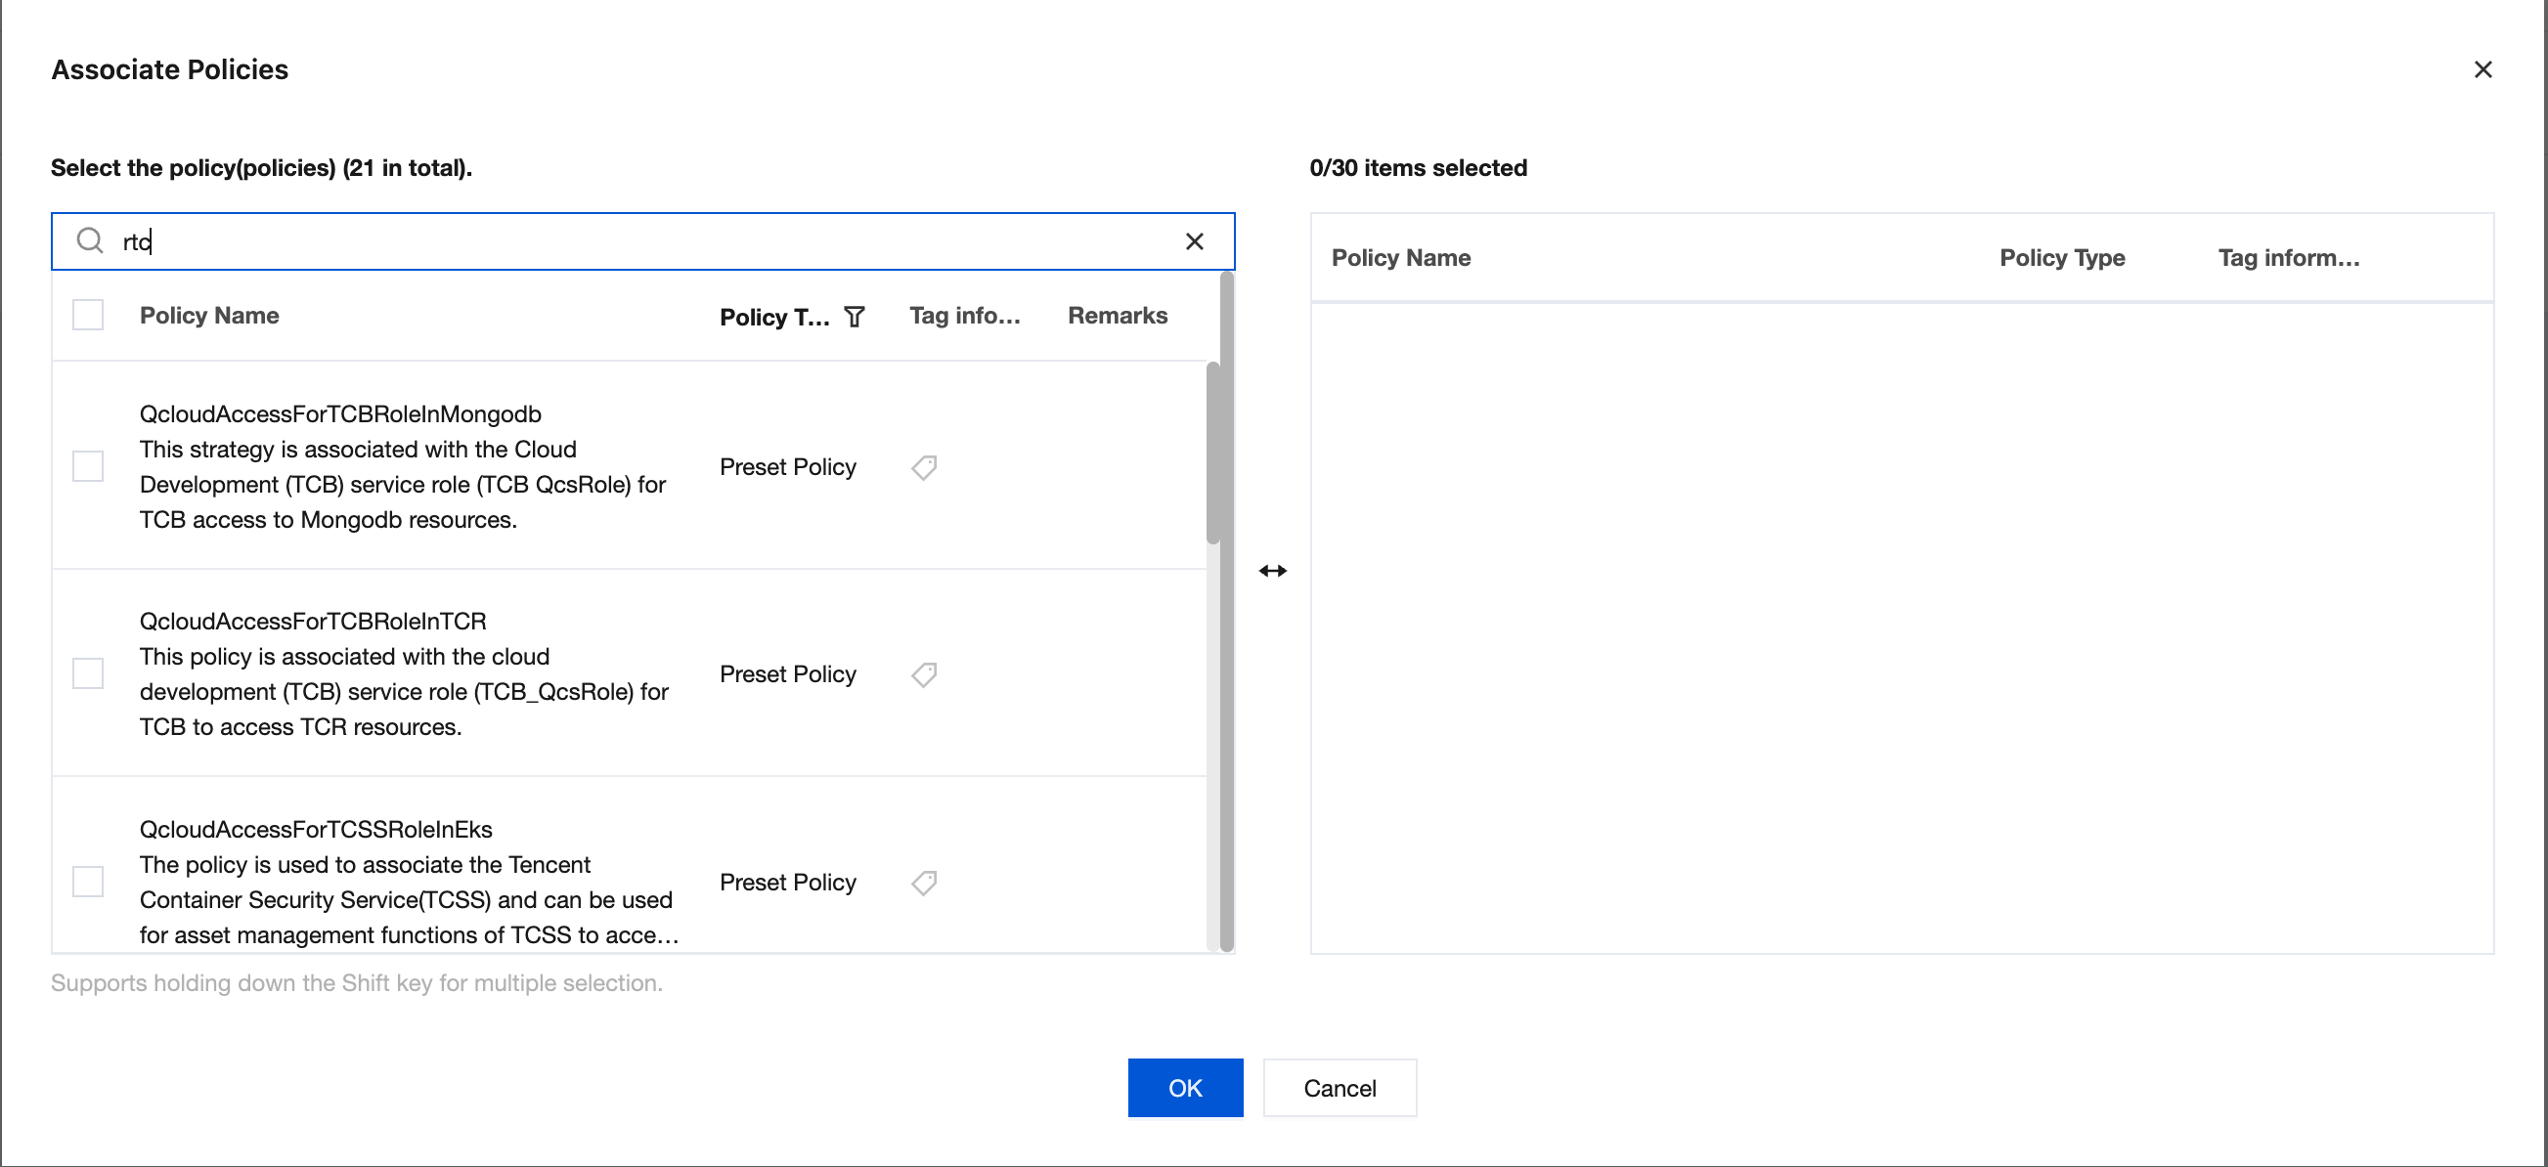This screenshot has height=1167, width=2548.
Task: Focus the policy search input field
Action: (643, 241)
